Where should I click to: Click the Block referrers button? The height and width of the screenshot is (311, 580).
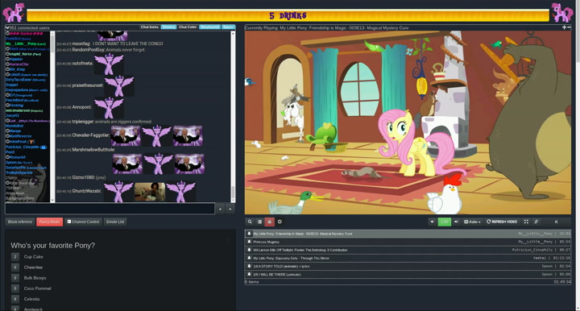tap(20, 222)
